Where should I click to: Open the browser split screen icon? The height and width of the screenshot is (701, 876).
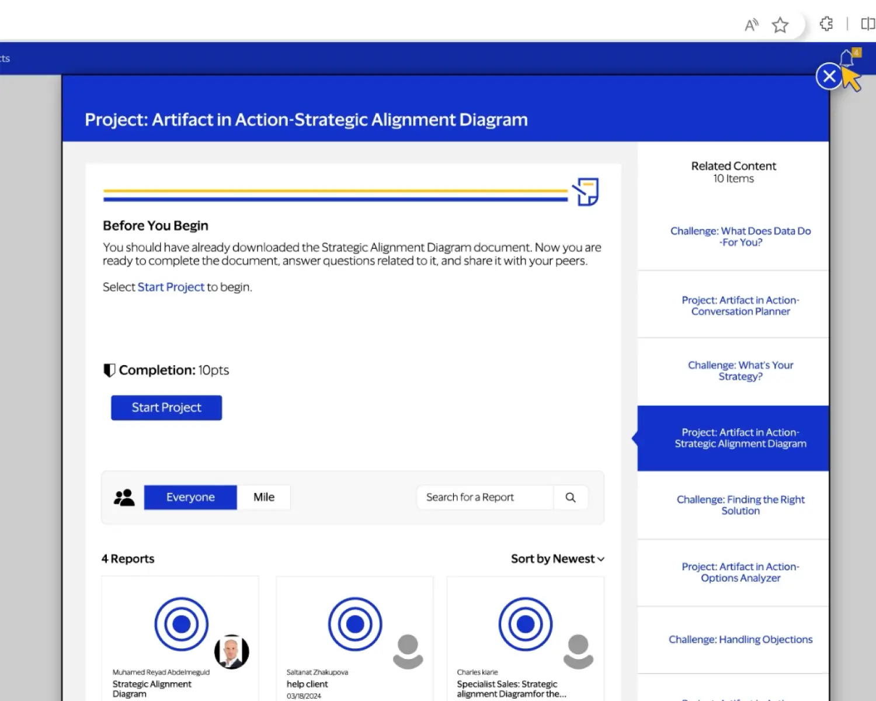click(868, 24)
